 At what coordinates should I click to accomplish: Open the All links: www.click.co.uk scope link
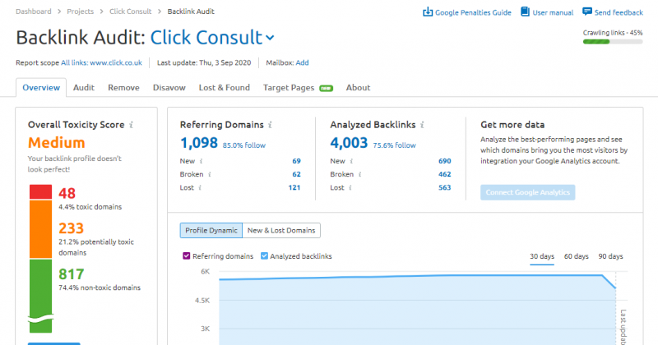[101, 63]
